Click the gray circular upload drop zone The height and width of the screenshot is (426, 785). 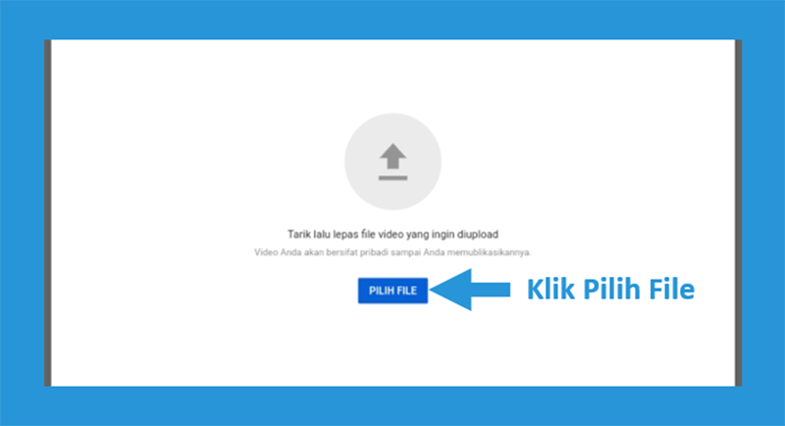[392, 161]
